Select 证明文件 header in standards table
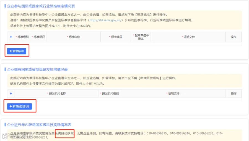Image resolution: width=249 pixels, height=141 pixels. click(188, 37)
